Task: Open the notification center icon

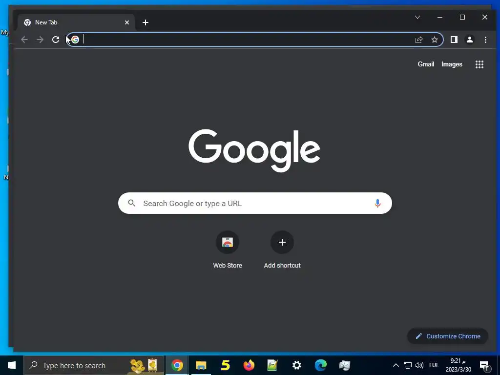Action: 484,365
